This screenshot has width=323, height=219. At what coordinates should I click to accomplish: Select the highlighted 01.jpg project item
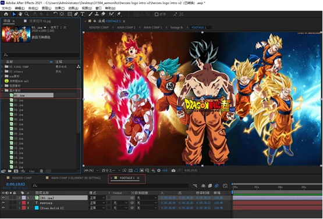31,95
